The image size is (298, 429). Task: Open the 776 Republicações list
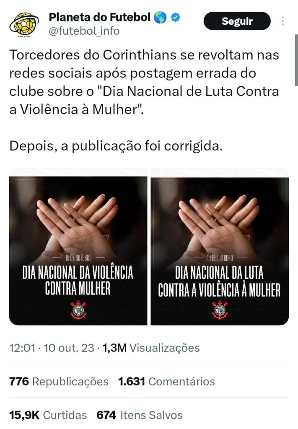pyautogui.click(x=59, y=381)
